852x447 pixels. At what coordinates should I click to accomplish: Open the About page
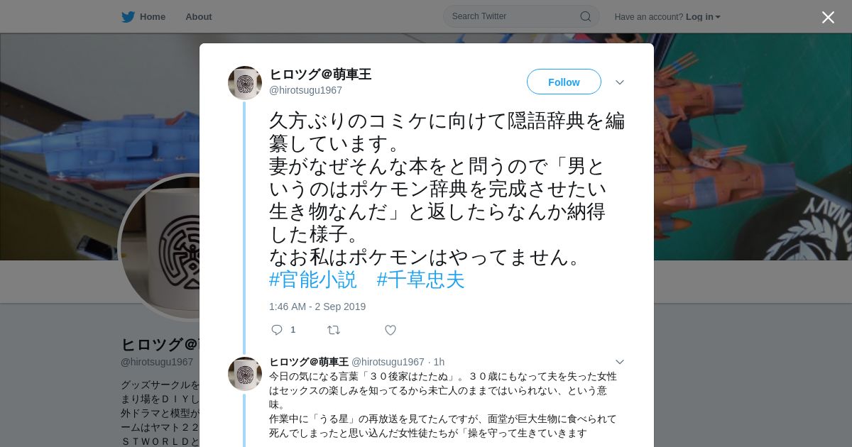pyautogui.click(x=199, y=16)
